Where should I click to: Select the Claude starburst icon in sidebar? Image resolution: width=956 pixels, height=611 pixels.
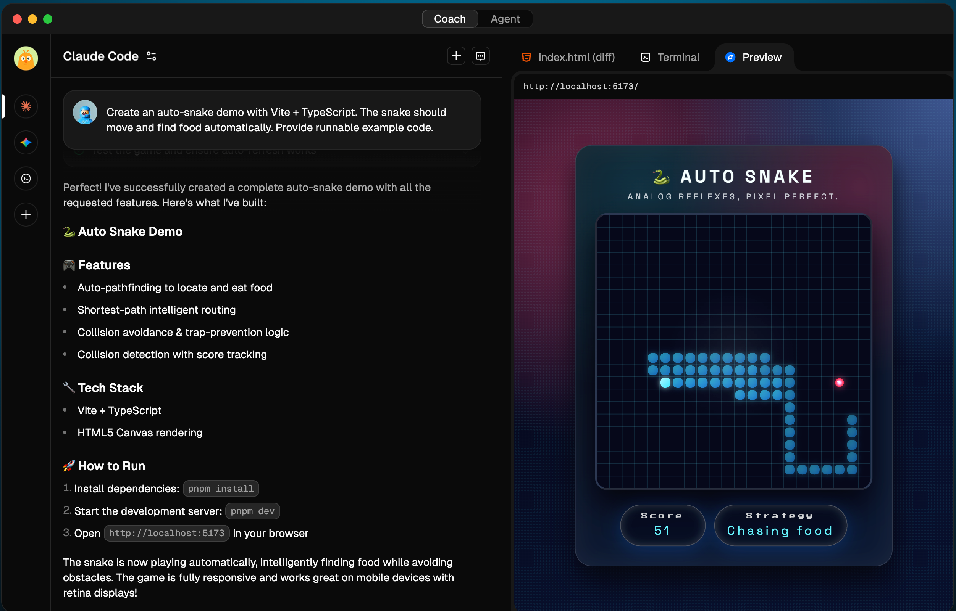(x=26, y=106)
